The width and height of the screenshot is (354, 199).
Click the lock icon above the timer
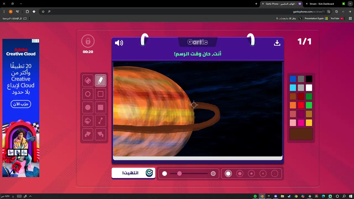(88, 41)
